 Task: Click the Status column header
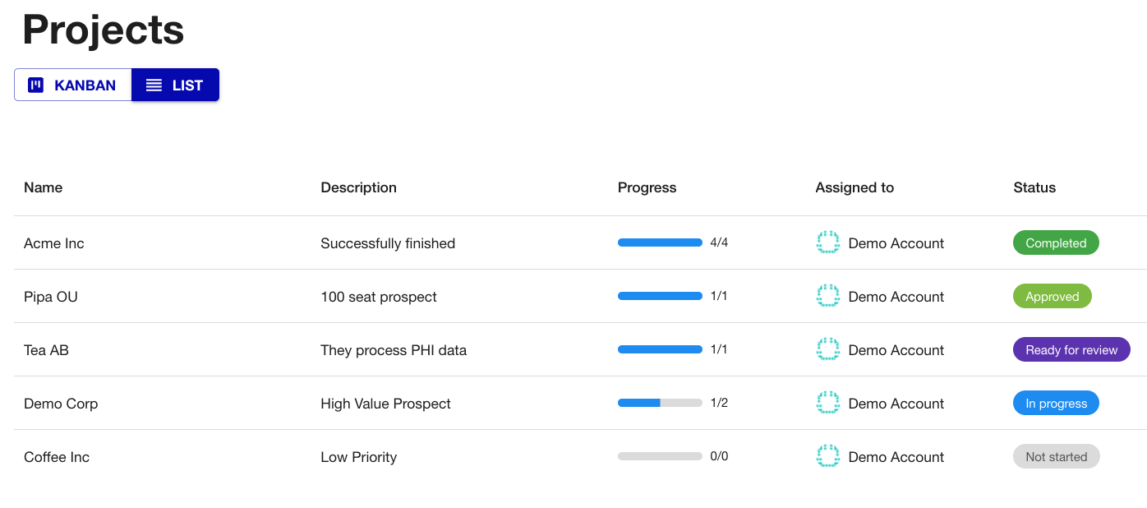1034,187
